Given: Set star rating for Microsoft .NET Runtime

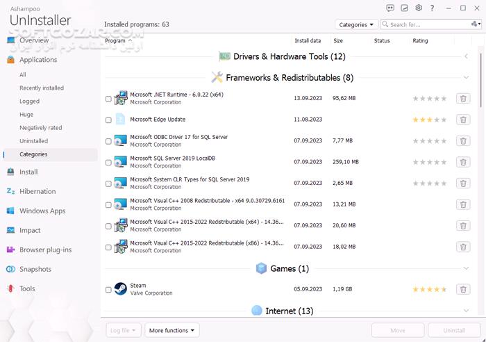Looking at the screenshot, I should click(x=430, y=99).
